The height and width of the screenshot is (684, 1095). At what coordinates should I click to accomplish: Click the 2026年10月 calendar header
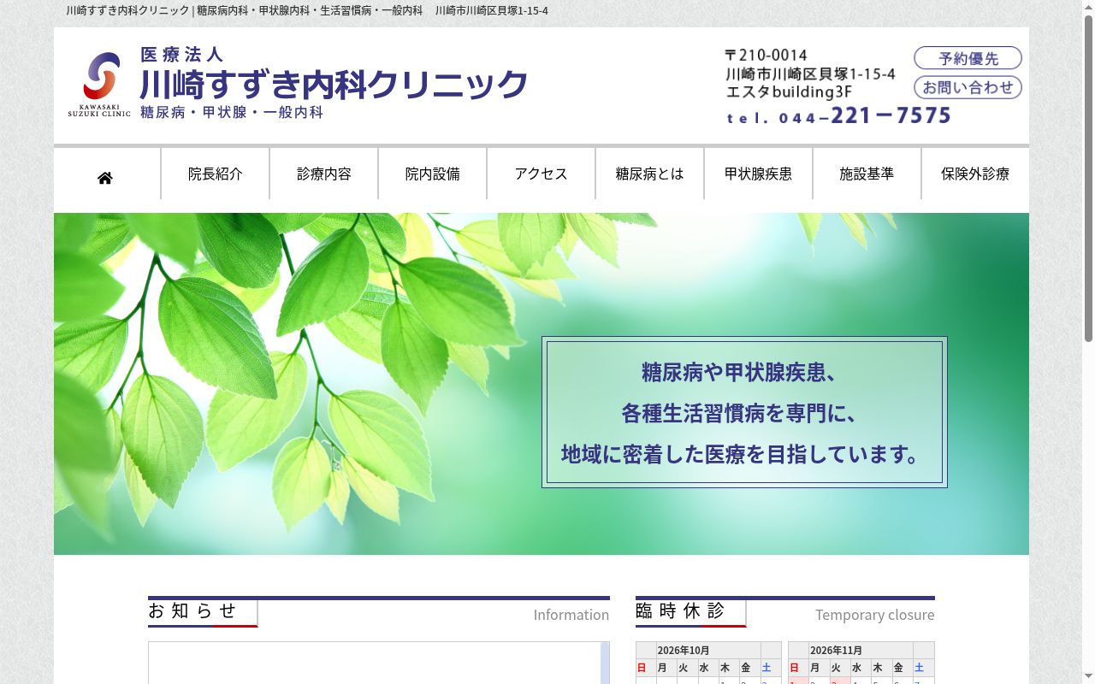tap(684, 650)
